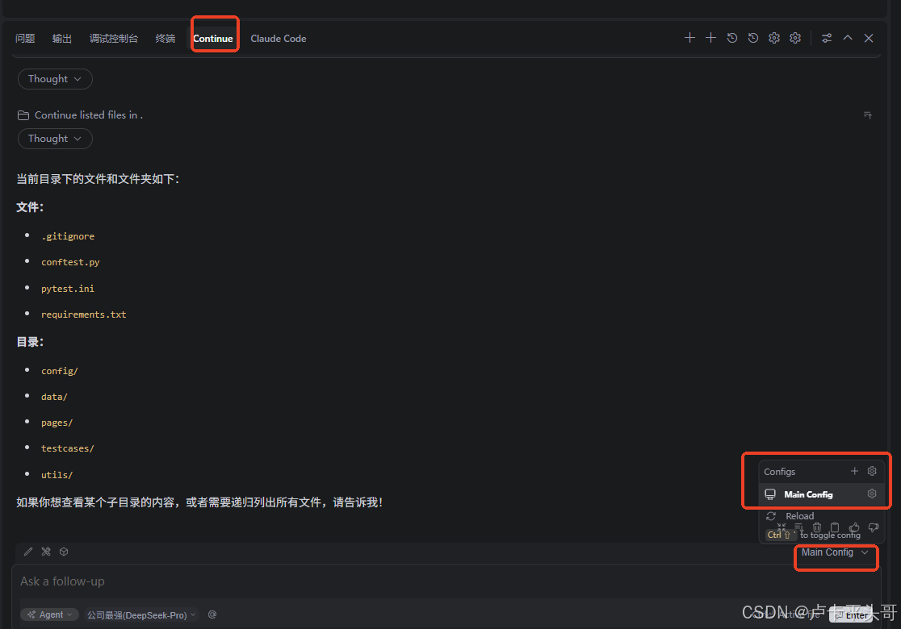
Task: Open the Claude Code tab
Action: [x=278, y=39]
